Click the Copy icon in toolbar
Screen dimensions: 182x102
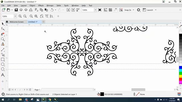(41, 10)
